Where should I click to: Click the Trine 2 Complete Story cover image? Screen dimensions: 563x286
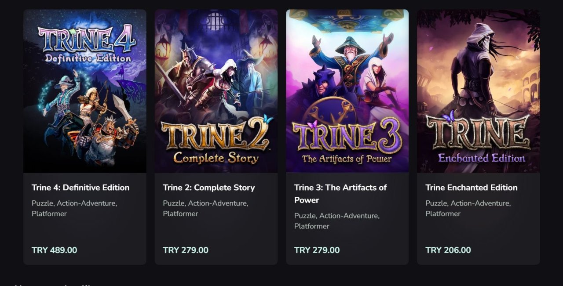[216, 91]
